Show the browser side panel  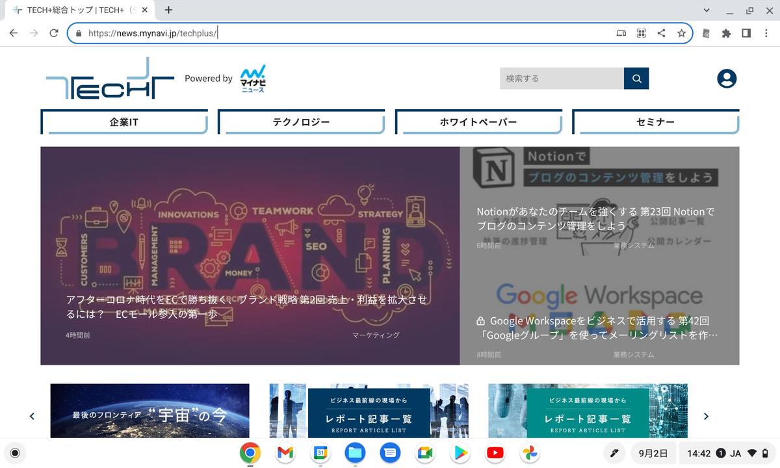point(746,33)
